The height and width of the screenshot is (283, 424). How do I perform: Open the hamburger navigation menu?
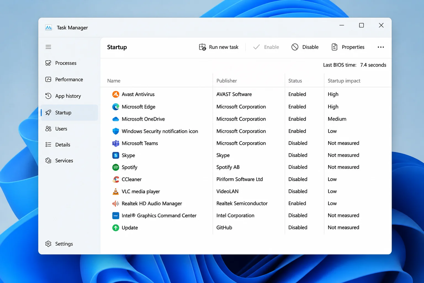[48, 47]
